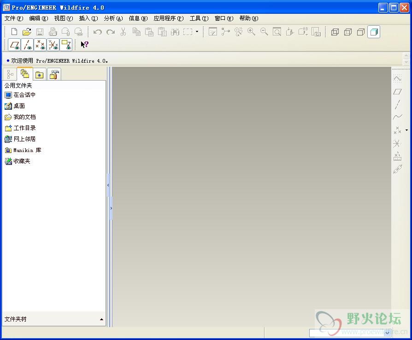
Task: Open an existing file via folder icon
Action: point(27,32)
